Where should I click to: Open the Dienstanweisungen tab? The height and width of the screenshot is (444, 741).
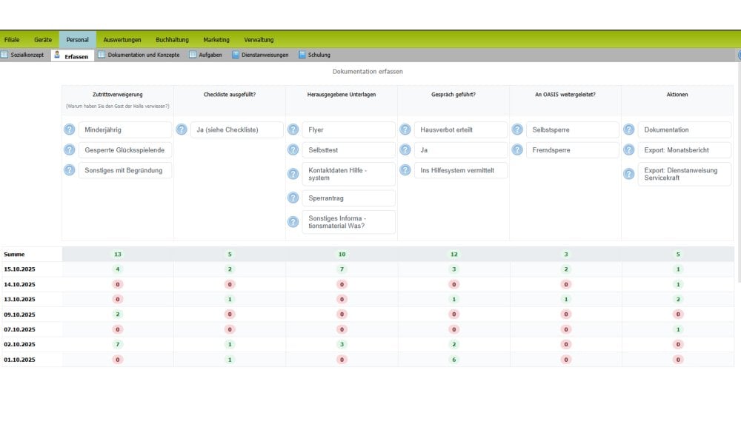click(260, 55)
